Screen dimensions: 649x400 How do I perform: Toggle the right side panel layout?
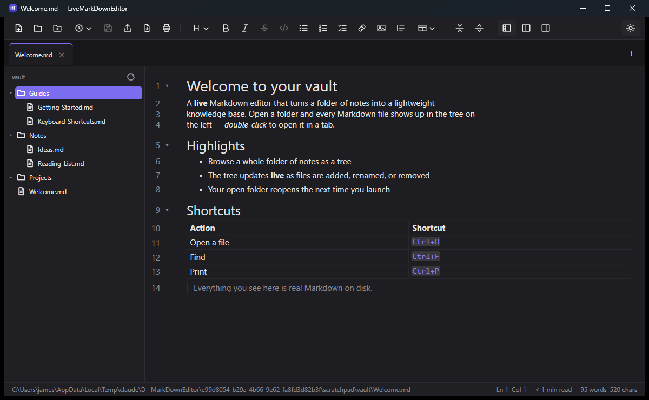(x=546, y=28)
